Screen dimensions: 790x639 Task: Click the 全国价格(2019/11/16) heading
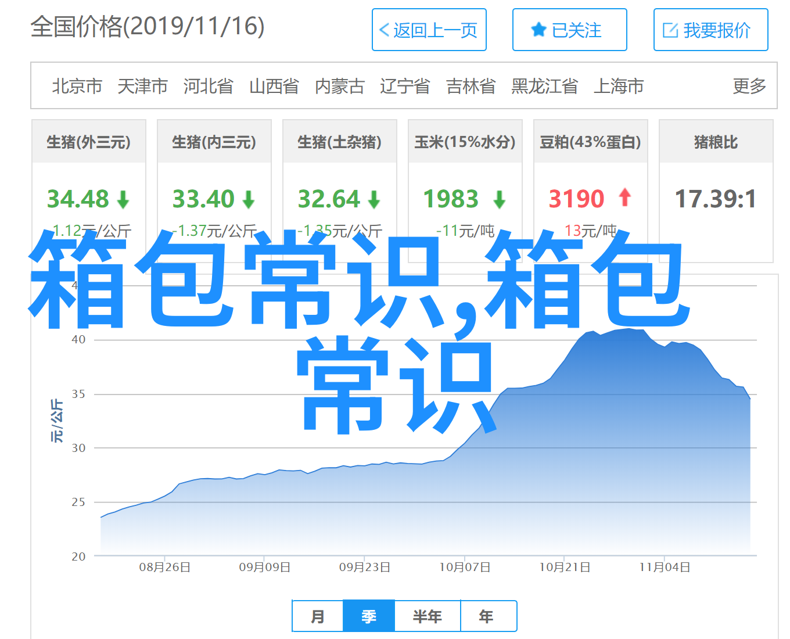tap(148, 27)
